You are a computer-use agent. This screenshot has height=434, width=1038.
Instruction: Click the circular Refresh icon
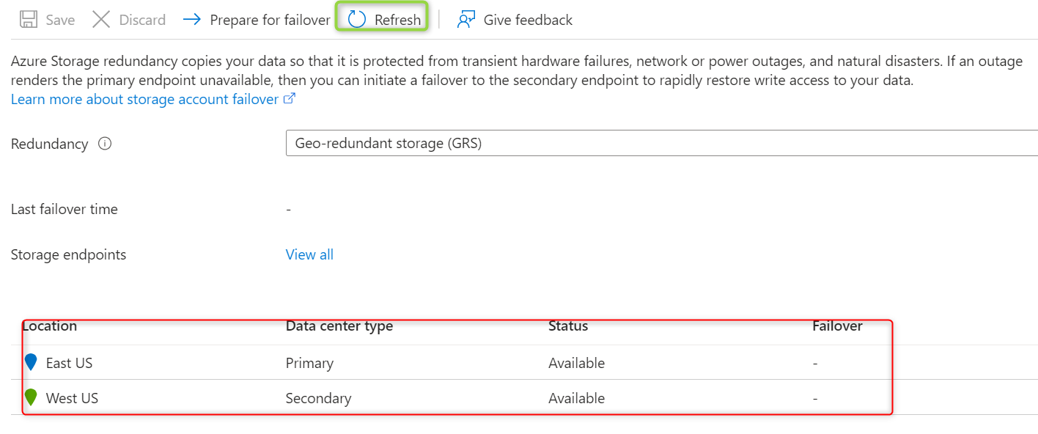pyautogui.click(x=357, y=20)
